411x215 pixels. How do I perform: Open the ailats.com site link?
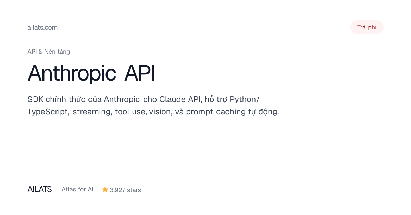point(42,27)
